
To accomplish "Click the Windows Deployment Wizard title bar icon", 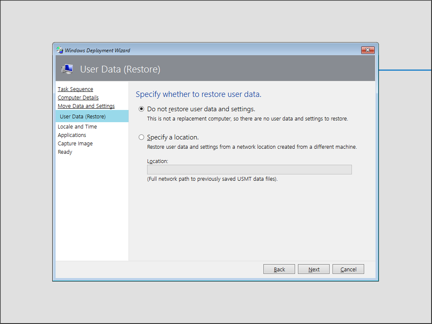I will 60,50.
